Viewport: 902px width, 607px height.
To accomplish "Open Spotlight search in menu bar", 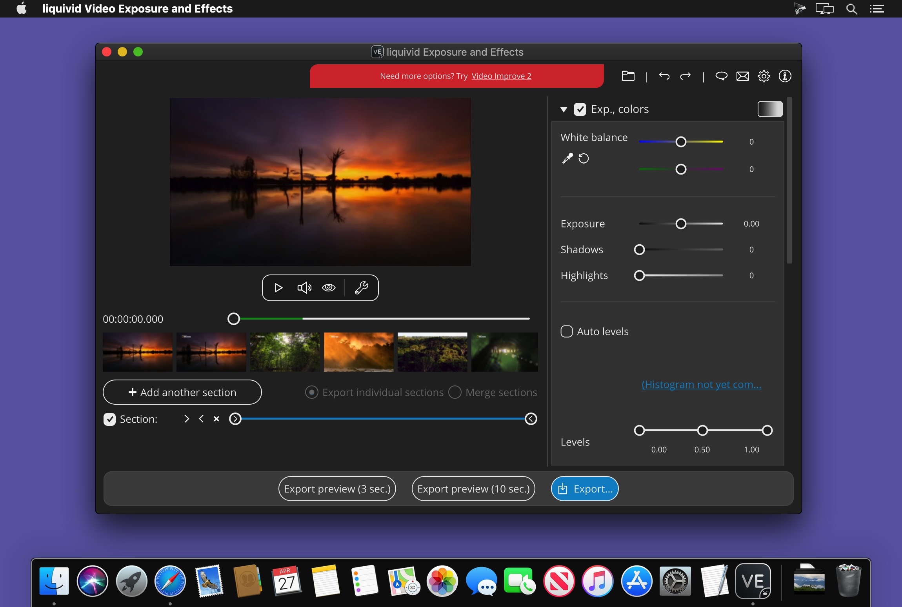I will click(851, 9).
